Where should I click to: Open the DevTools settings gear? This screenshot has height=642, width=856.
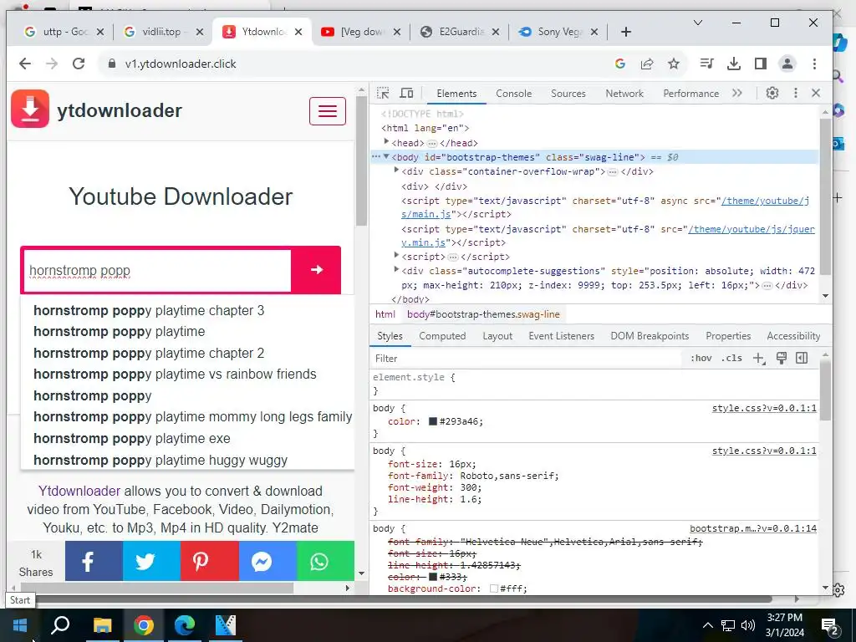[772, 93]
